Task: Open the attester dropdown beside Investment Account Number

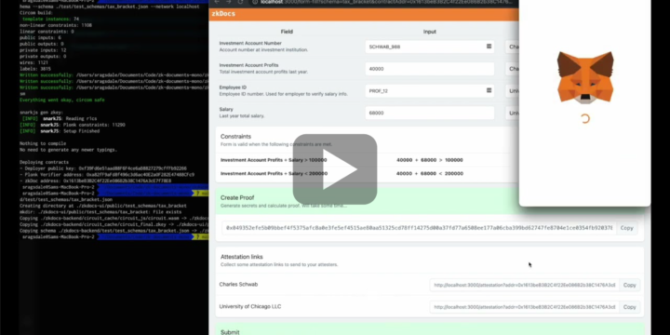Action: tap(512, 47)
